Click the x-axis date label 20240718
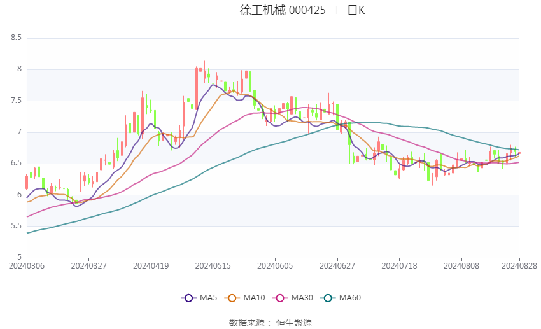Screen dimensions: 541x329 399,266
